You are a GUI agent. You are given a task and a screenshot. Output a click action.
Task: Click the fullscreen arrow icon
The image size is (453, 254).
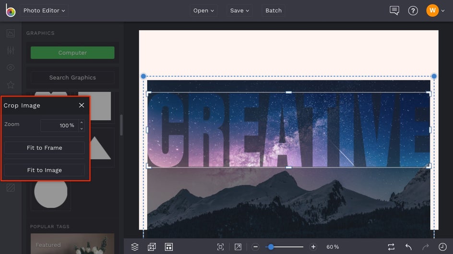click(238, 247)
